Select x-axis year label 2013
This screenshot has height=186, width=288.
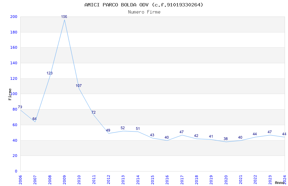[x=123, y=180]
